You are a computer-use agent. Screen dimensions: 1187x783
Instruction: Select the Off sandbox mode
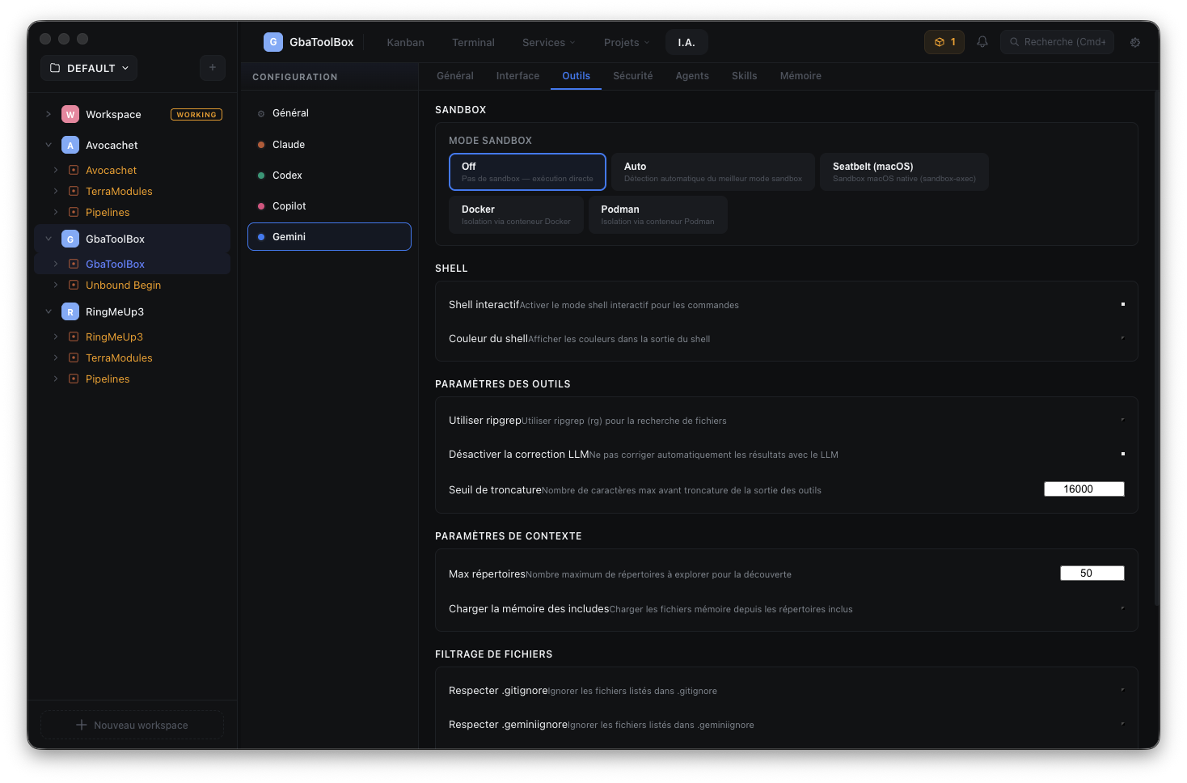[x=527, y=172]
